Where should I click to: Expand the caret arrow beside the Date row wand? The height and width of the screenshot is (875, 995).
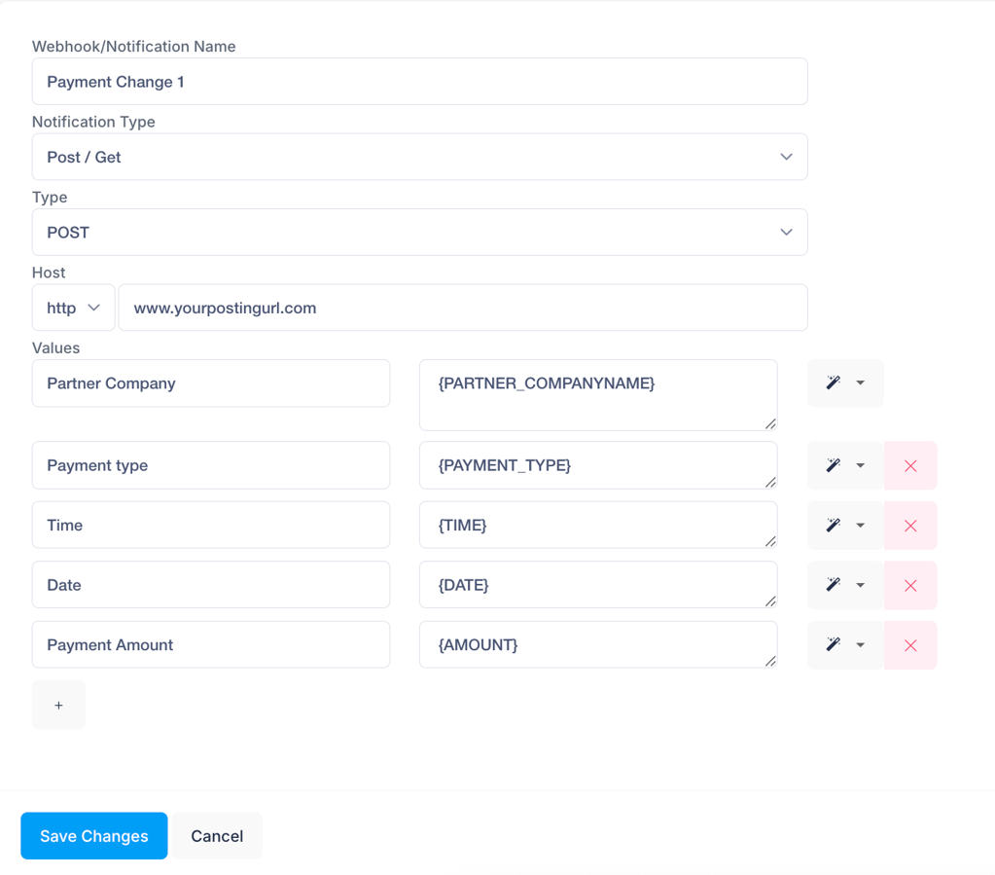point(861,585)
